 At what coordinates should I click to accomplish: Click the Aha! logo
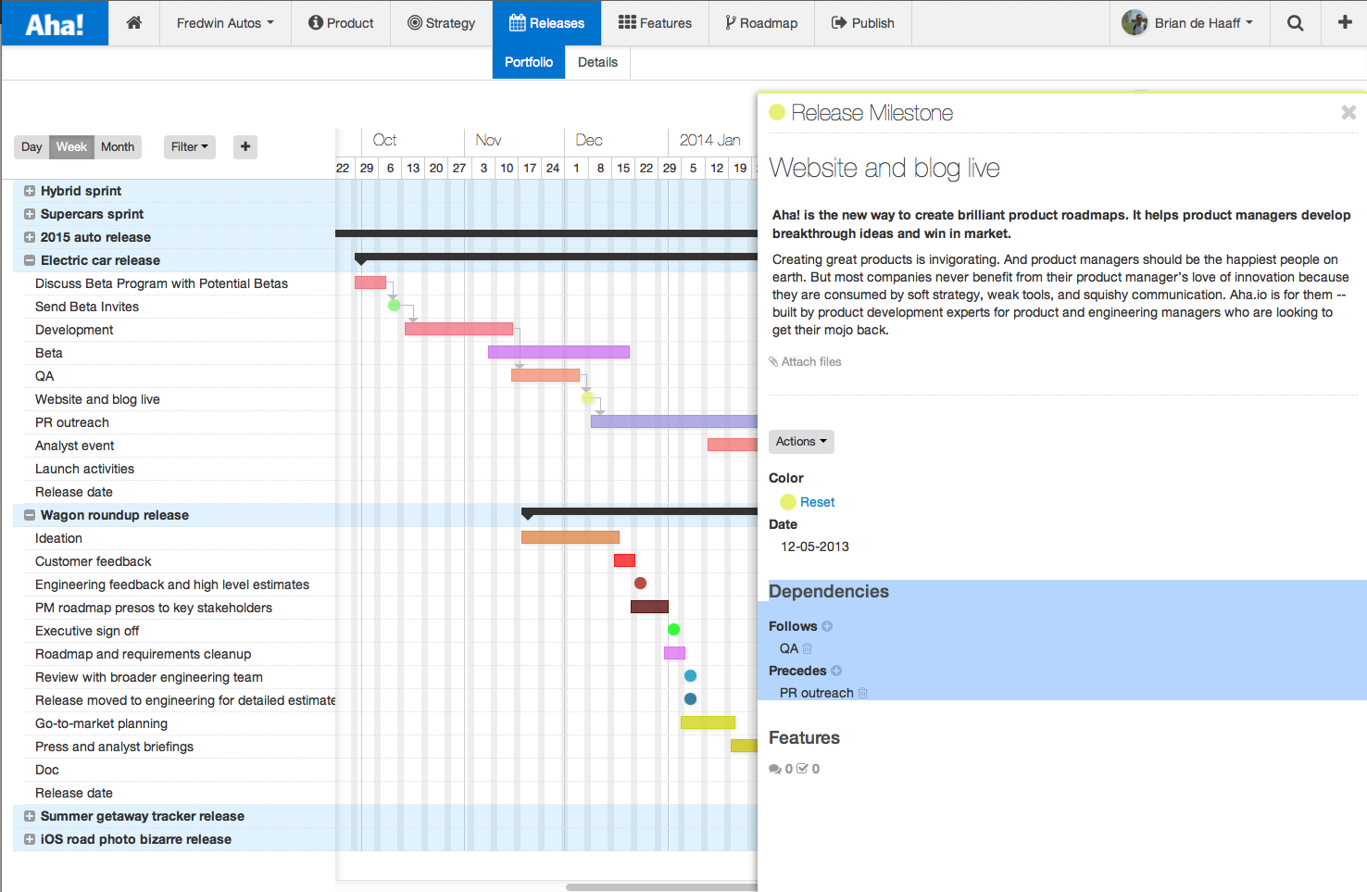pos(55,23)
